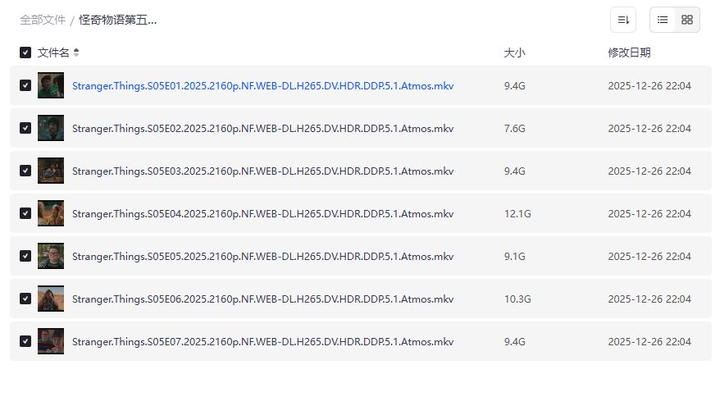
Task: Click the 怪奇物语第五... breadcrumb folder
Action: [x=117, y=20]
